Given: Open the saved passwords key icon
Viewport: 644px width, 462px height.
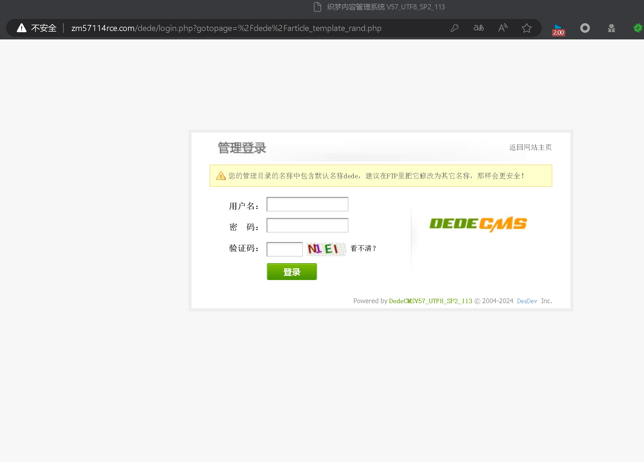Looking at the screenshot, I should (x=454, y=28).
